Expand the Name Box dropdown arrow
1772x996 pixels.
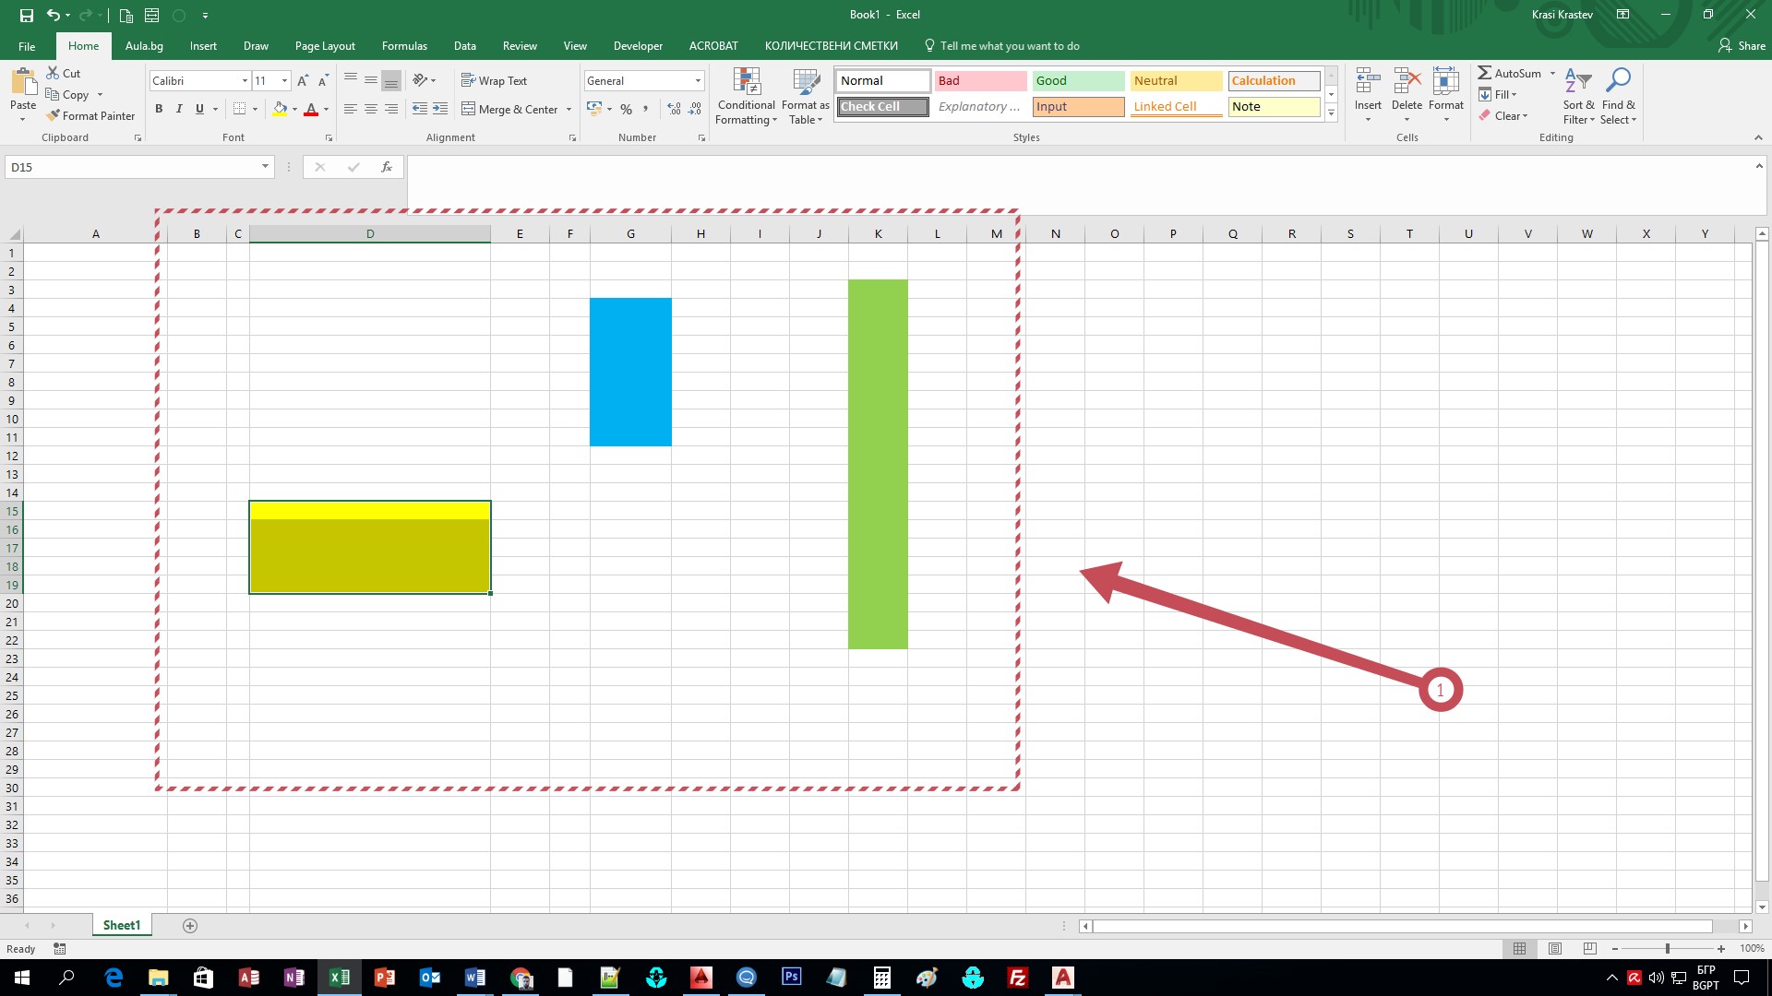tap(265, 167)
